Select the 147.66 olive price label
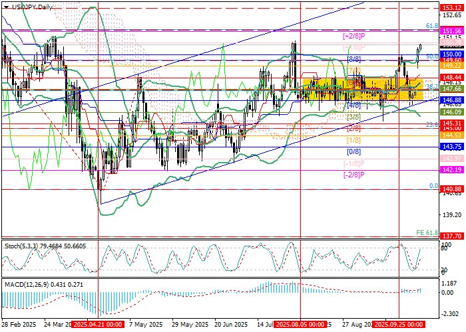 coord(452,89)
